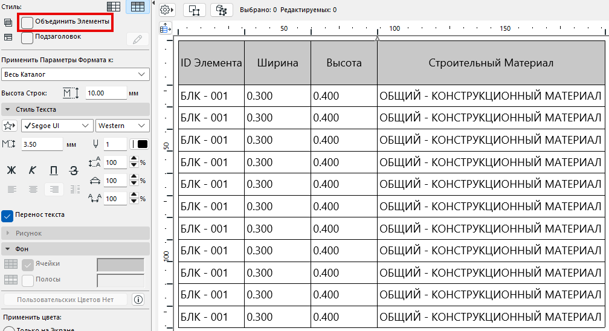Image resolution: width=609 pixels, height=331 pixels.
Task: Decrease character width percent with down arrow
Action: [x=134, y=184]
